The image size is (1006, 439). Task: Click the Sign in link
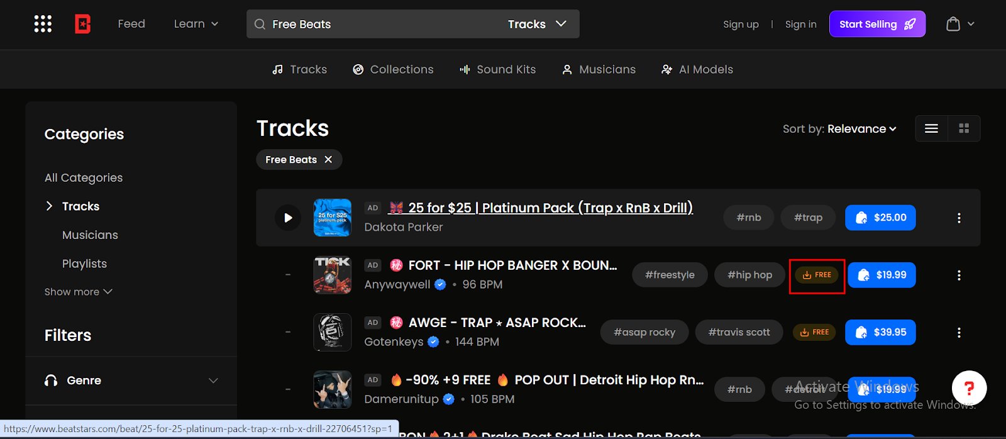point(800,25)
